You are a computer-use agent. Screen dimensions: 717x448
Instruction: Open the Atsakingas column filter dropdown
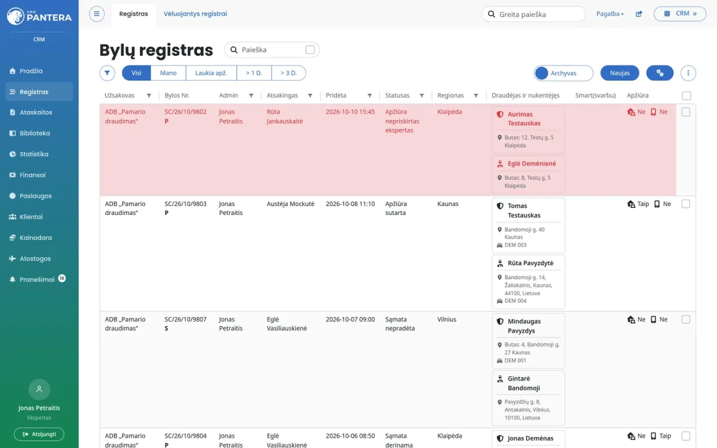[x=311, y=96]
